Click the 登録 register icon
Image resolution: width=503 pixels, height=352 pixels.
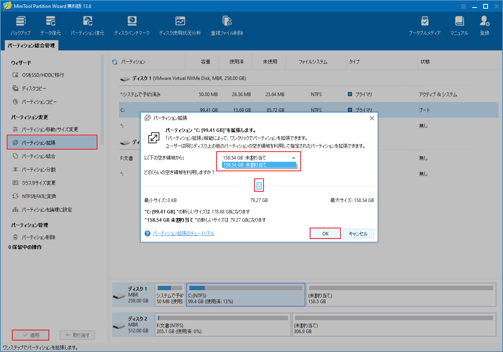tap(485, 26)
